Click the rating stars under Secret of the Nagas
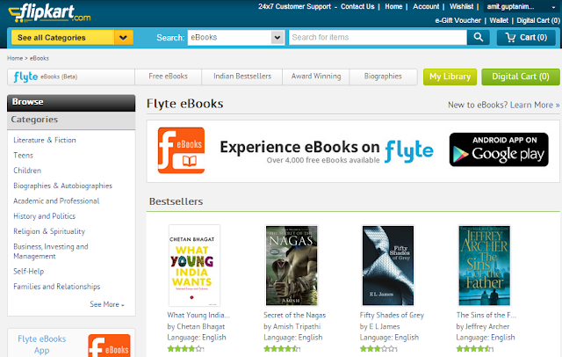 (282, 348)
